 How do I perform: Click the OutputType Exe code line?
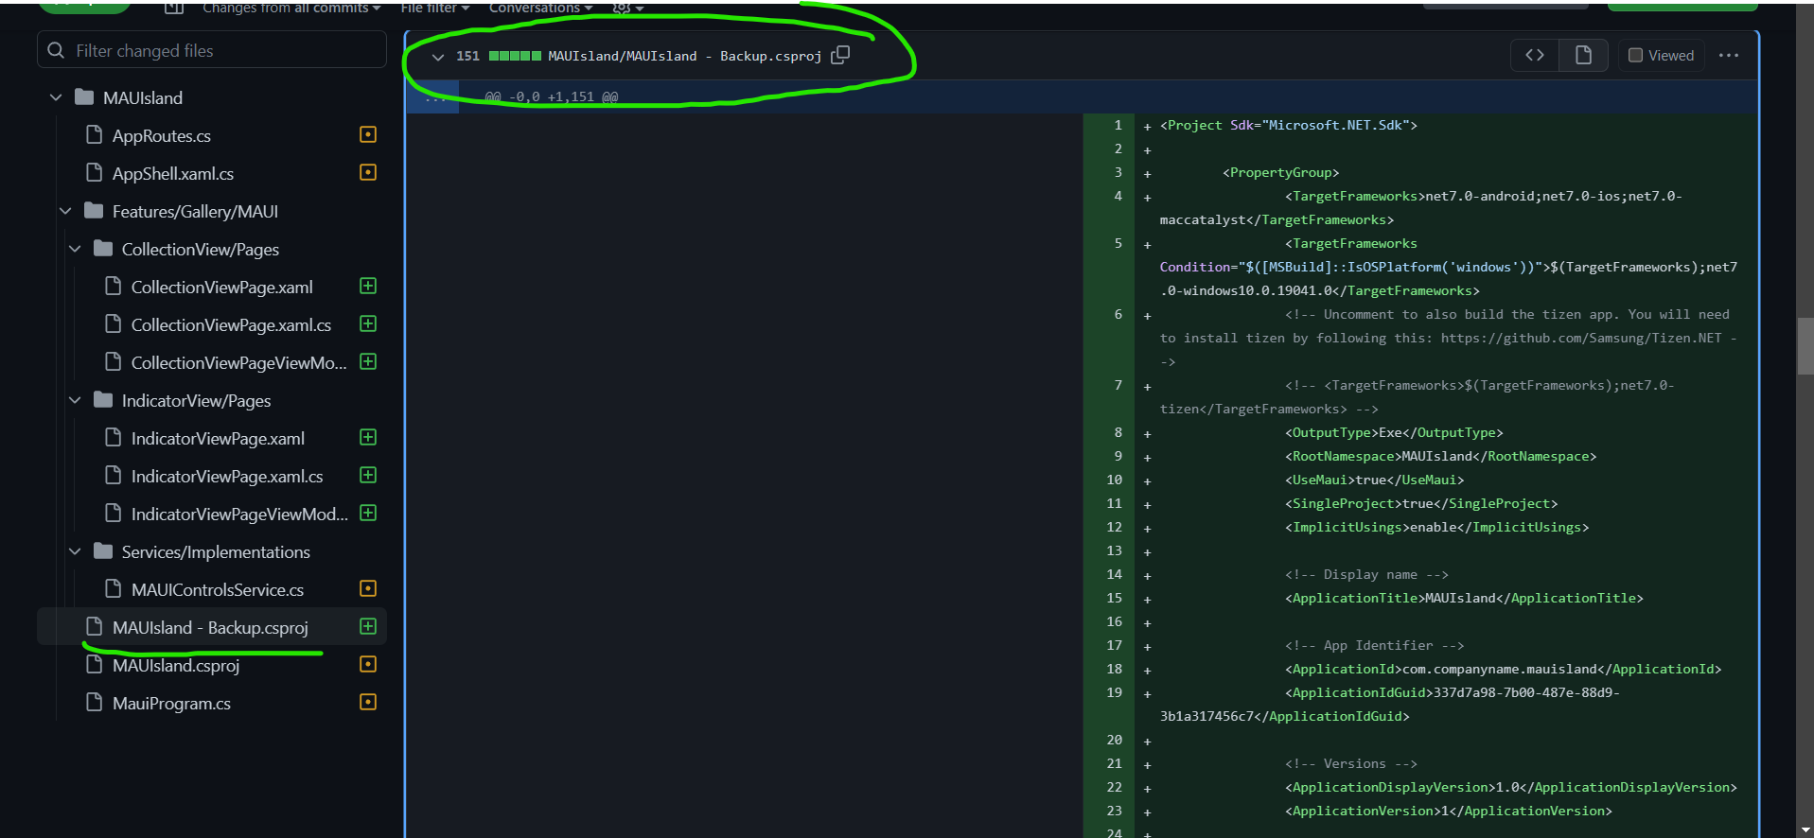click(1394, 433)
